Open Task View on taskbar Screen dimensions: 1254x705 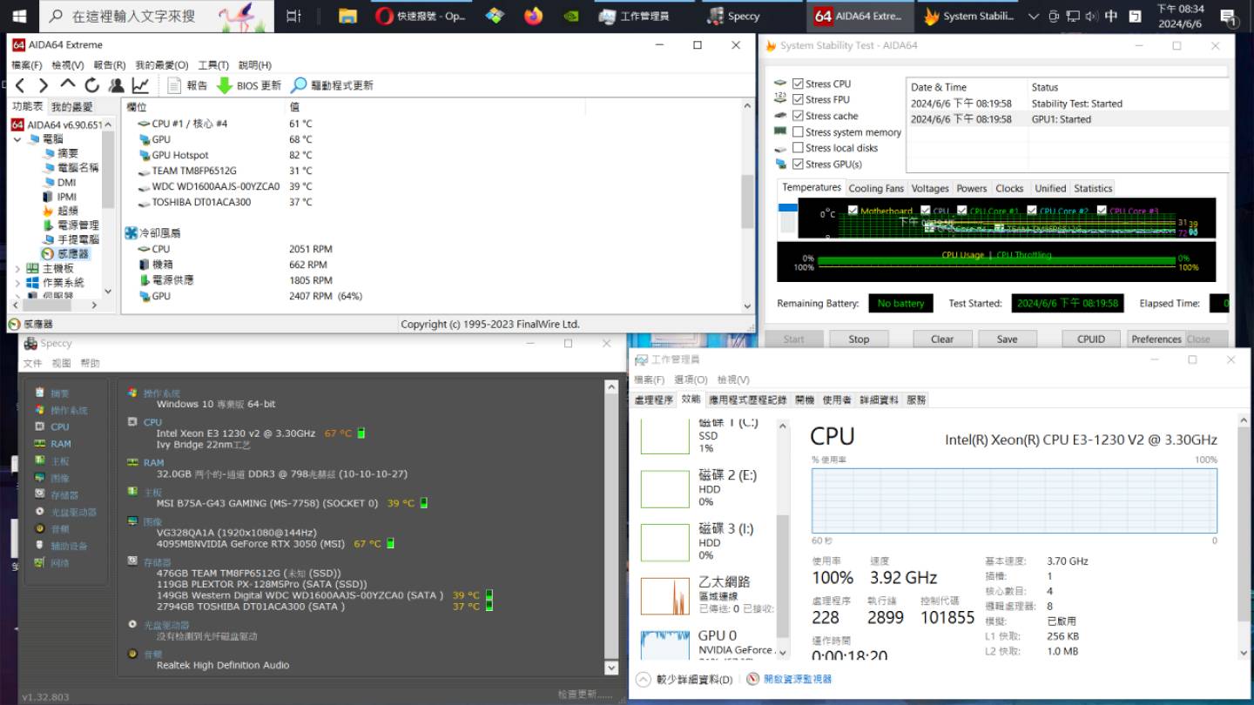click(293, 16)
